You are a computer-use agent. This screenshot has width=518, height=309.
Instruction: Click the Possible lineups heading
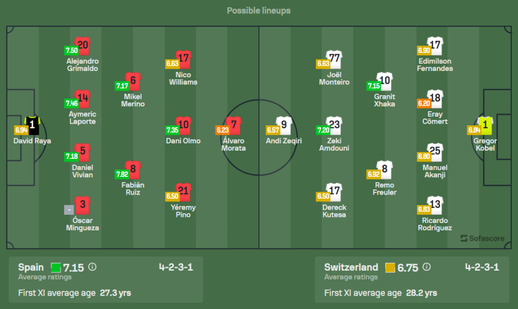pos(258,10)
